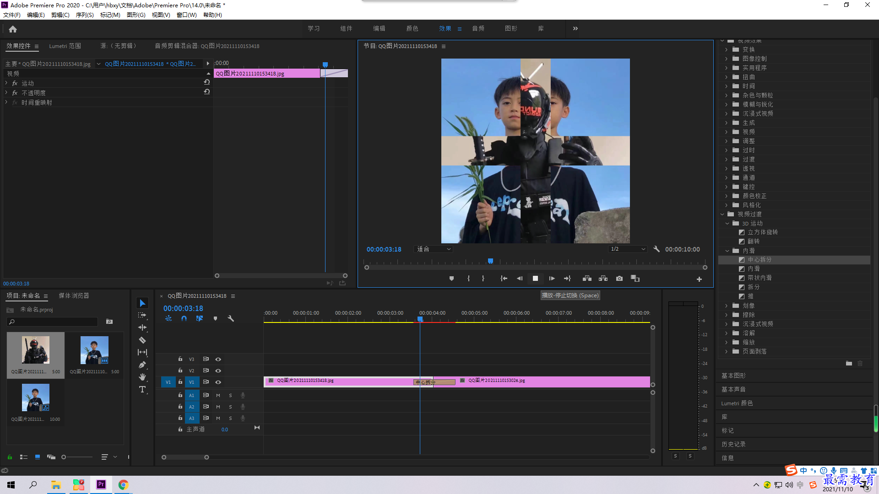The image size is (879, 494).
Task: Toggle V2 track output eye
Action: 218,370
